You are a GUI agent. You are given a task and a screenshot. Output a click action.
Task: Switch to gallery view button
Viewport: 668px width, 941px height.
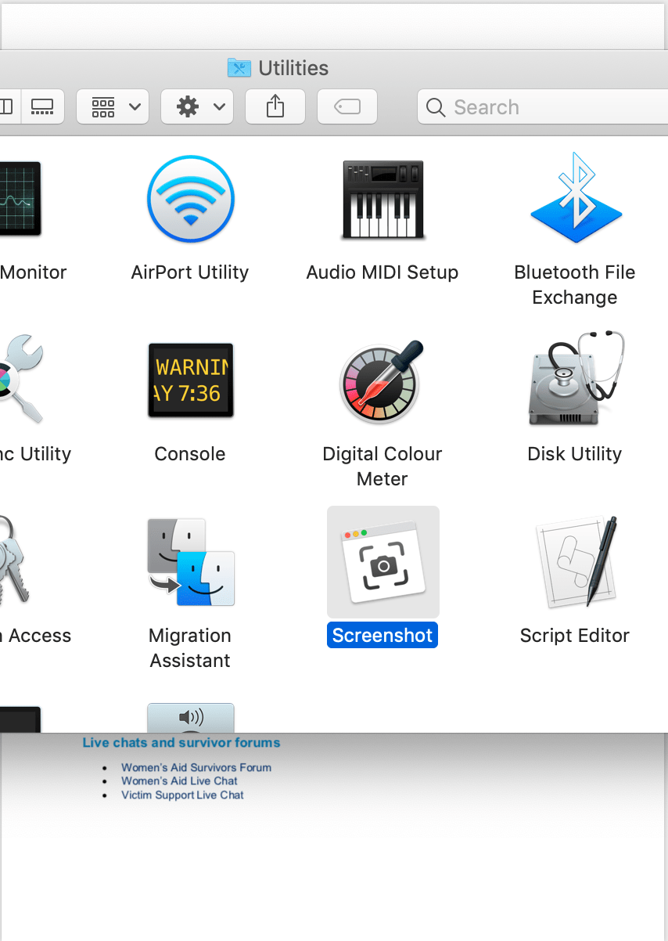coord(42,106)
